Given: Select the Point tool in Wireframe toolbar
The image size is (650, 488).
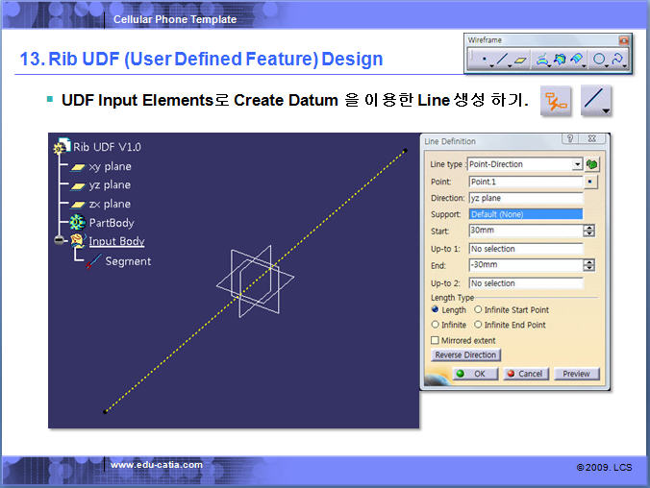Looking at the screenshot, I should coord(483,60).
